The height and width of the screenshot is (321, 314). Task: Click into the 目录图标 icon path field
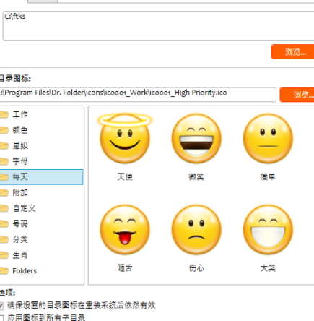point(138,95)
